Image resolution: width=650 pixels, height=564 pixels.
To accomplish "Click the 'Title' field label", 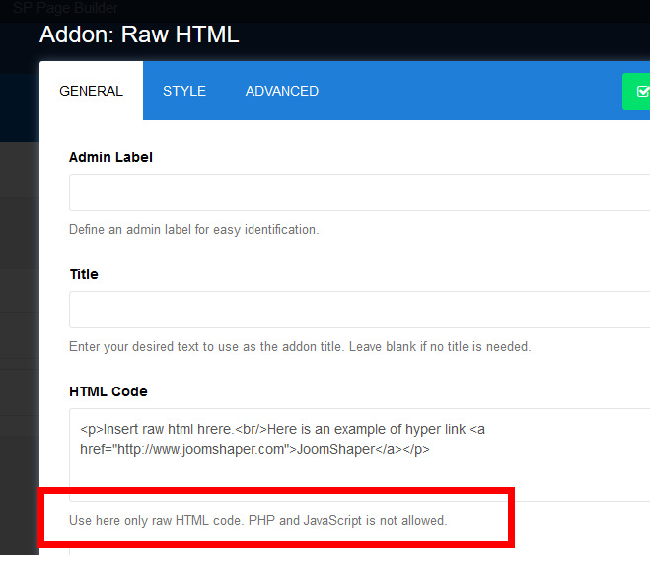I will click(84, 274).
